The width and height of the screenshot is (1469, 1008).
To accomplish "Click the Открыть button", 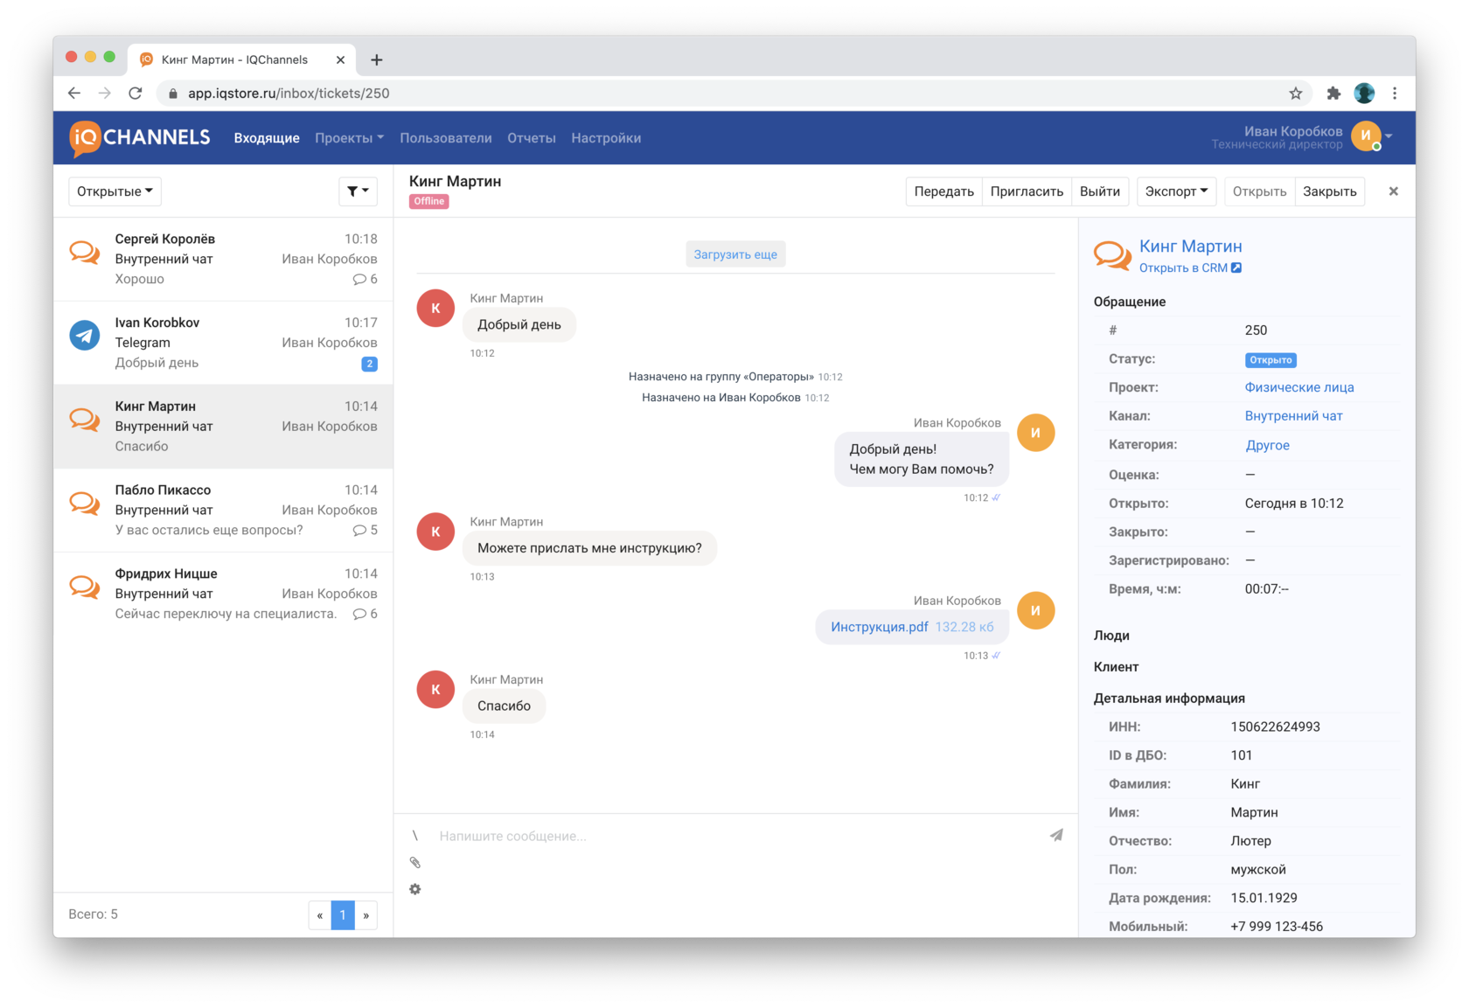I will point(1259,191).
